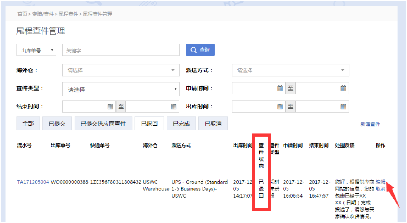
Task: Click the search magnifier icon in 查询 button
Action: point(193,50)
